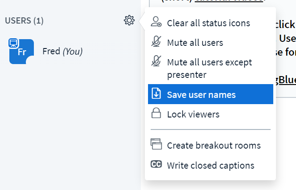Click the CC closed captions icon
Screen dimensions: 296x190
point(156,165)
